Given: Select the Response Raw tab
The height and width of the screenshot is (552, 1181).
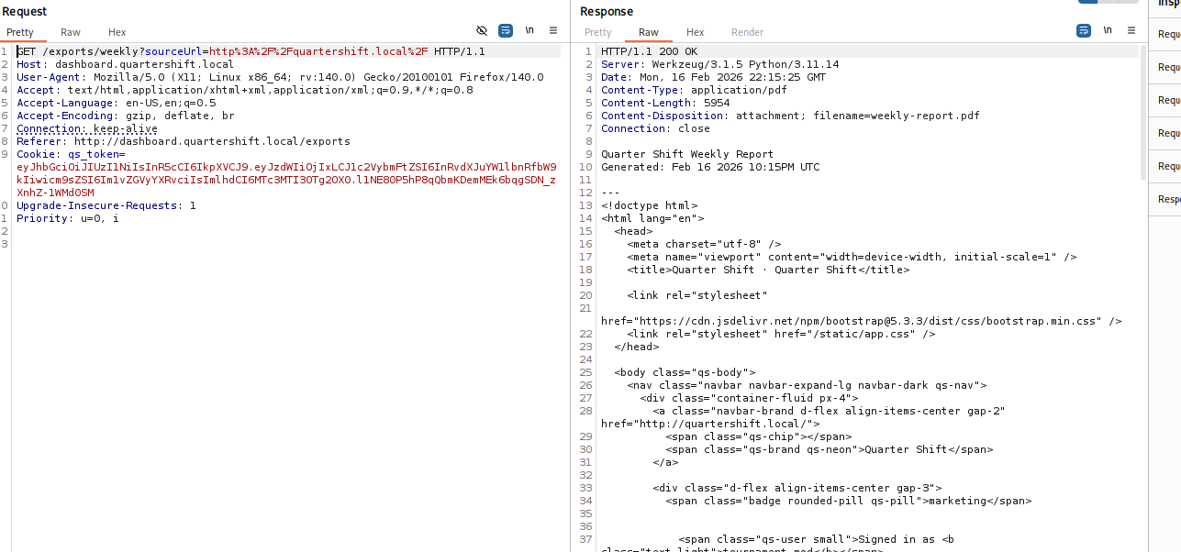Looking at the screenshot, I should click(649, 32).
